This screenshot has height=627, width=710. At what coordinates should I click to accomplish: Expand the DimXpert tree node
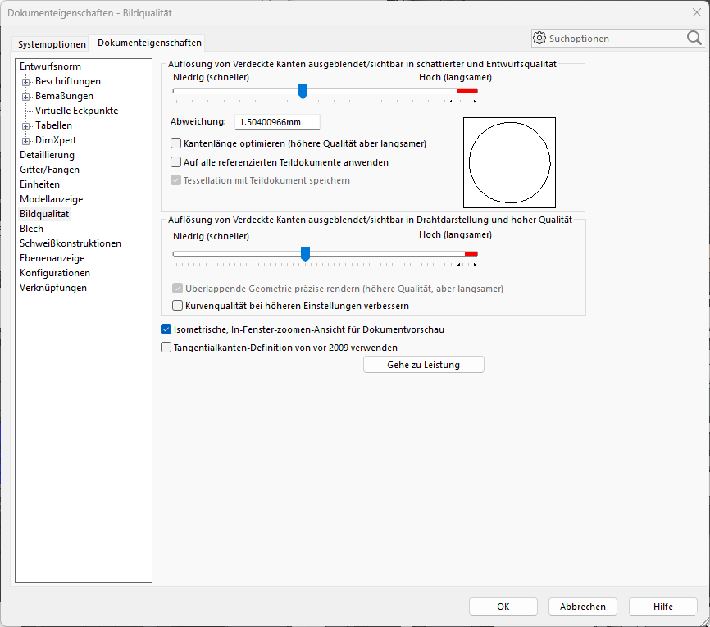26,141
